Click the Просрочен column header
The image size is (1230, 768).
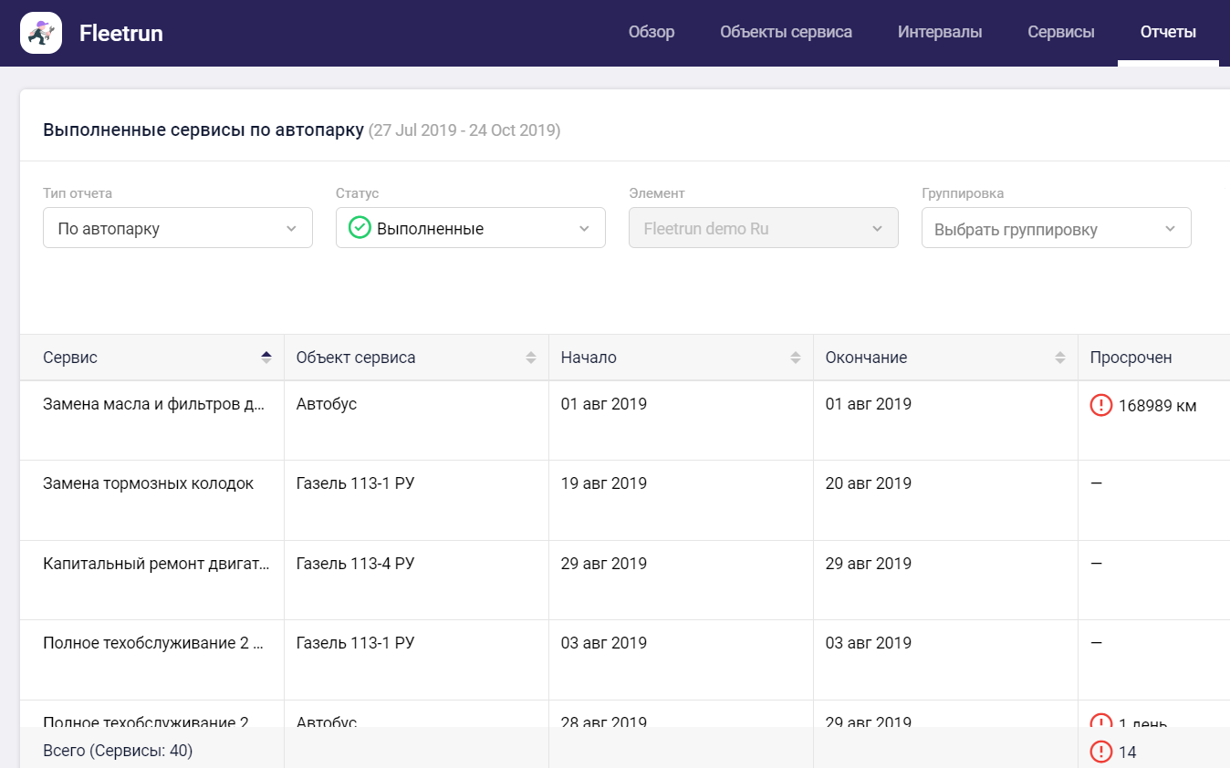click(x=1131, y=358)
